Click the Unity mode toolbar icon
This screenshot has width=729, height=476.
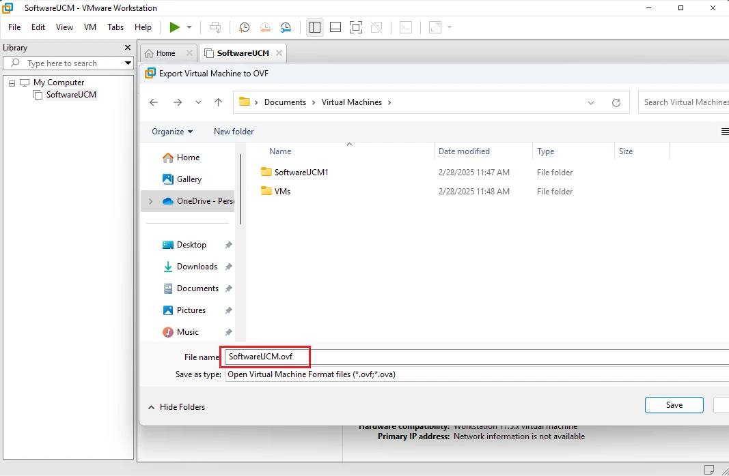click(x=376, y=27)
